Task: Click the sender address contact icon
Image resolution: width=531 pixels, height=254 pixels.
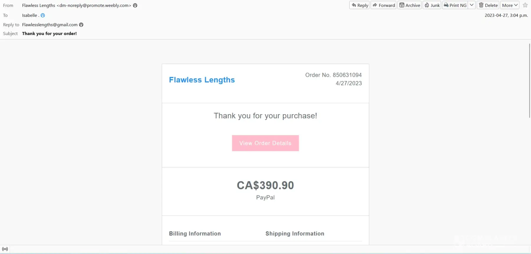Action: click(135, 5)
